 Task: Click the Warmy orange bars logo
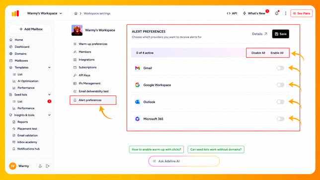coord(15,13)
